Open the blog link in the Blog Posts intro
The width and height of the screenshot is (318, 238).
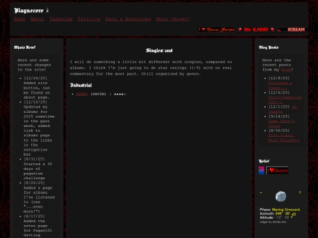286,69
